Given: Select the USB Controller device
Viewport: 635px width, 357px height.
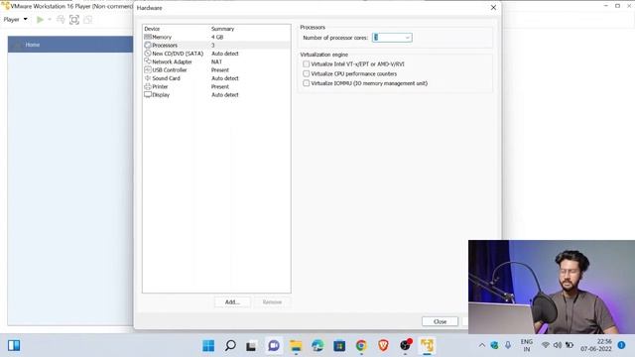Looking at the screenshot, I should 216,70.
